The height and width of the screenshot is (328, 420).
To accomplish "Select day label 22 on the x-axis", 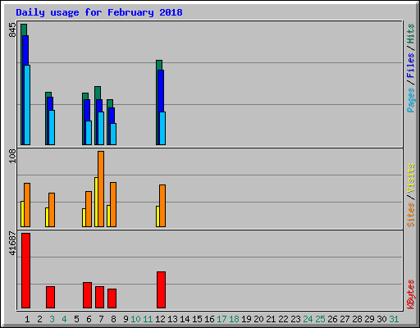I will [x=283, y=319].
